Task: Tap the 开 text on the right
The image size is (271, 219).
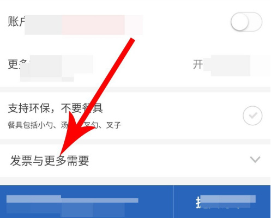Action: coord(198,64)
